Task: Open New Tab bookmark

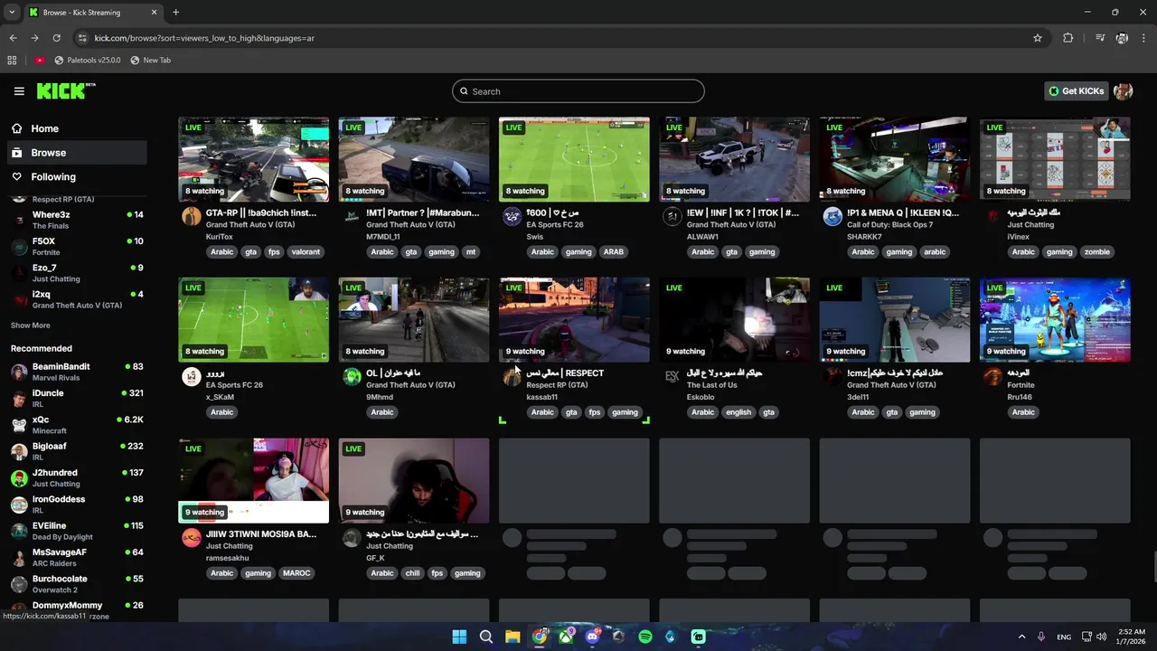Action: coord(150,60)
